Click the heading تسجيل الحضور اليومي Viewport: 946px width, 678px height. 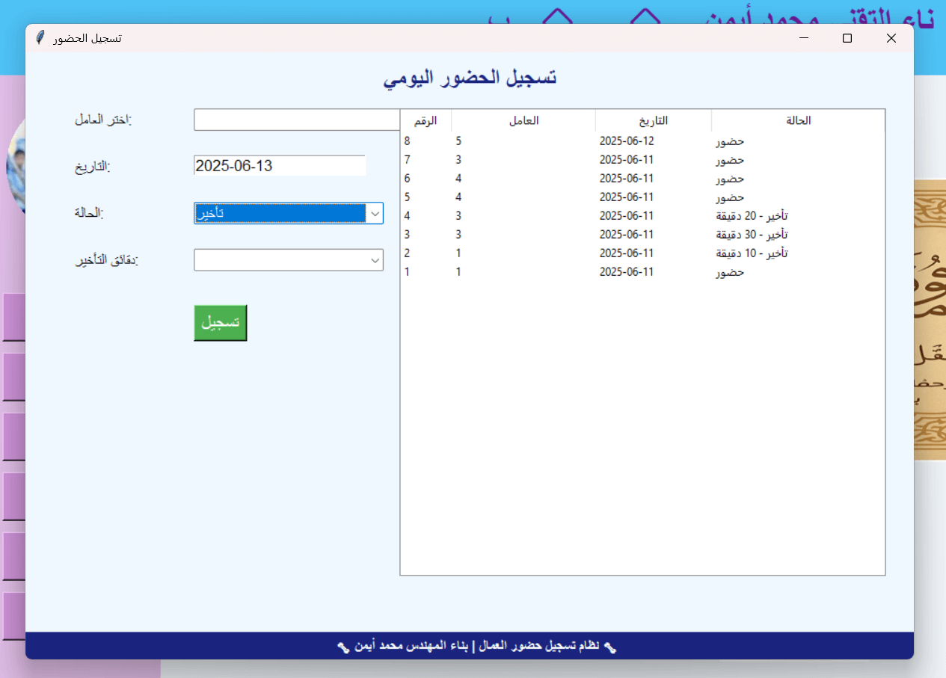[x=470, y=78]
